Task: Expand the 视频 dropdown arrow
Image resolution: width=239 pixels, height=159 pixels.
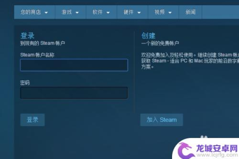Action: point(170,13)
